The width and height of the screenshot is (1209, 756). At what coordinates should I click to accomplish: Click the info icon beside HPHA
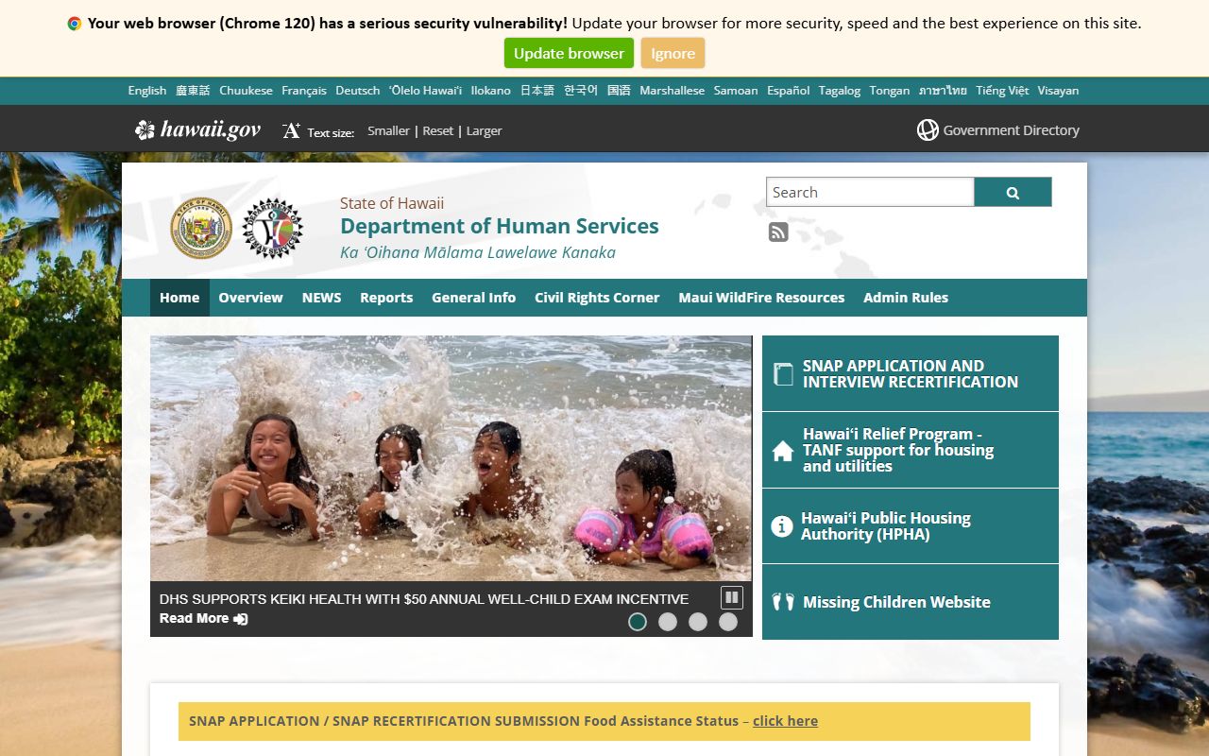[782, 526]
